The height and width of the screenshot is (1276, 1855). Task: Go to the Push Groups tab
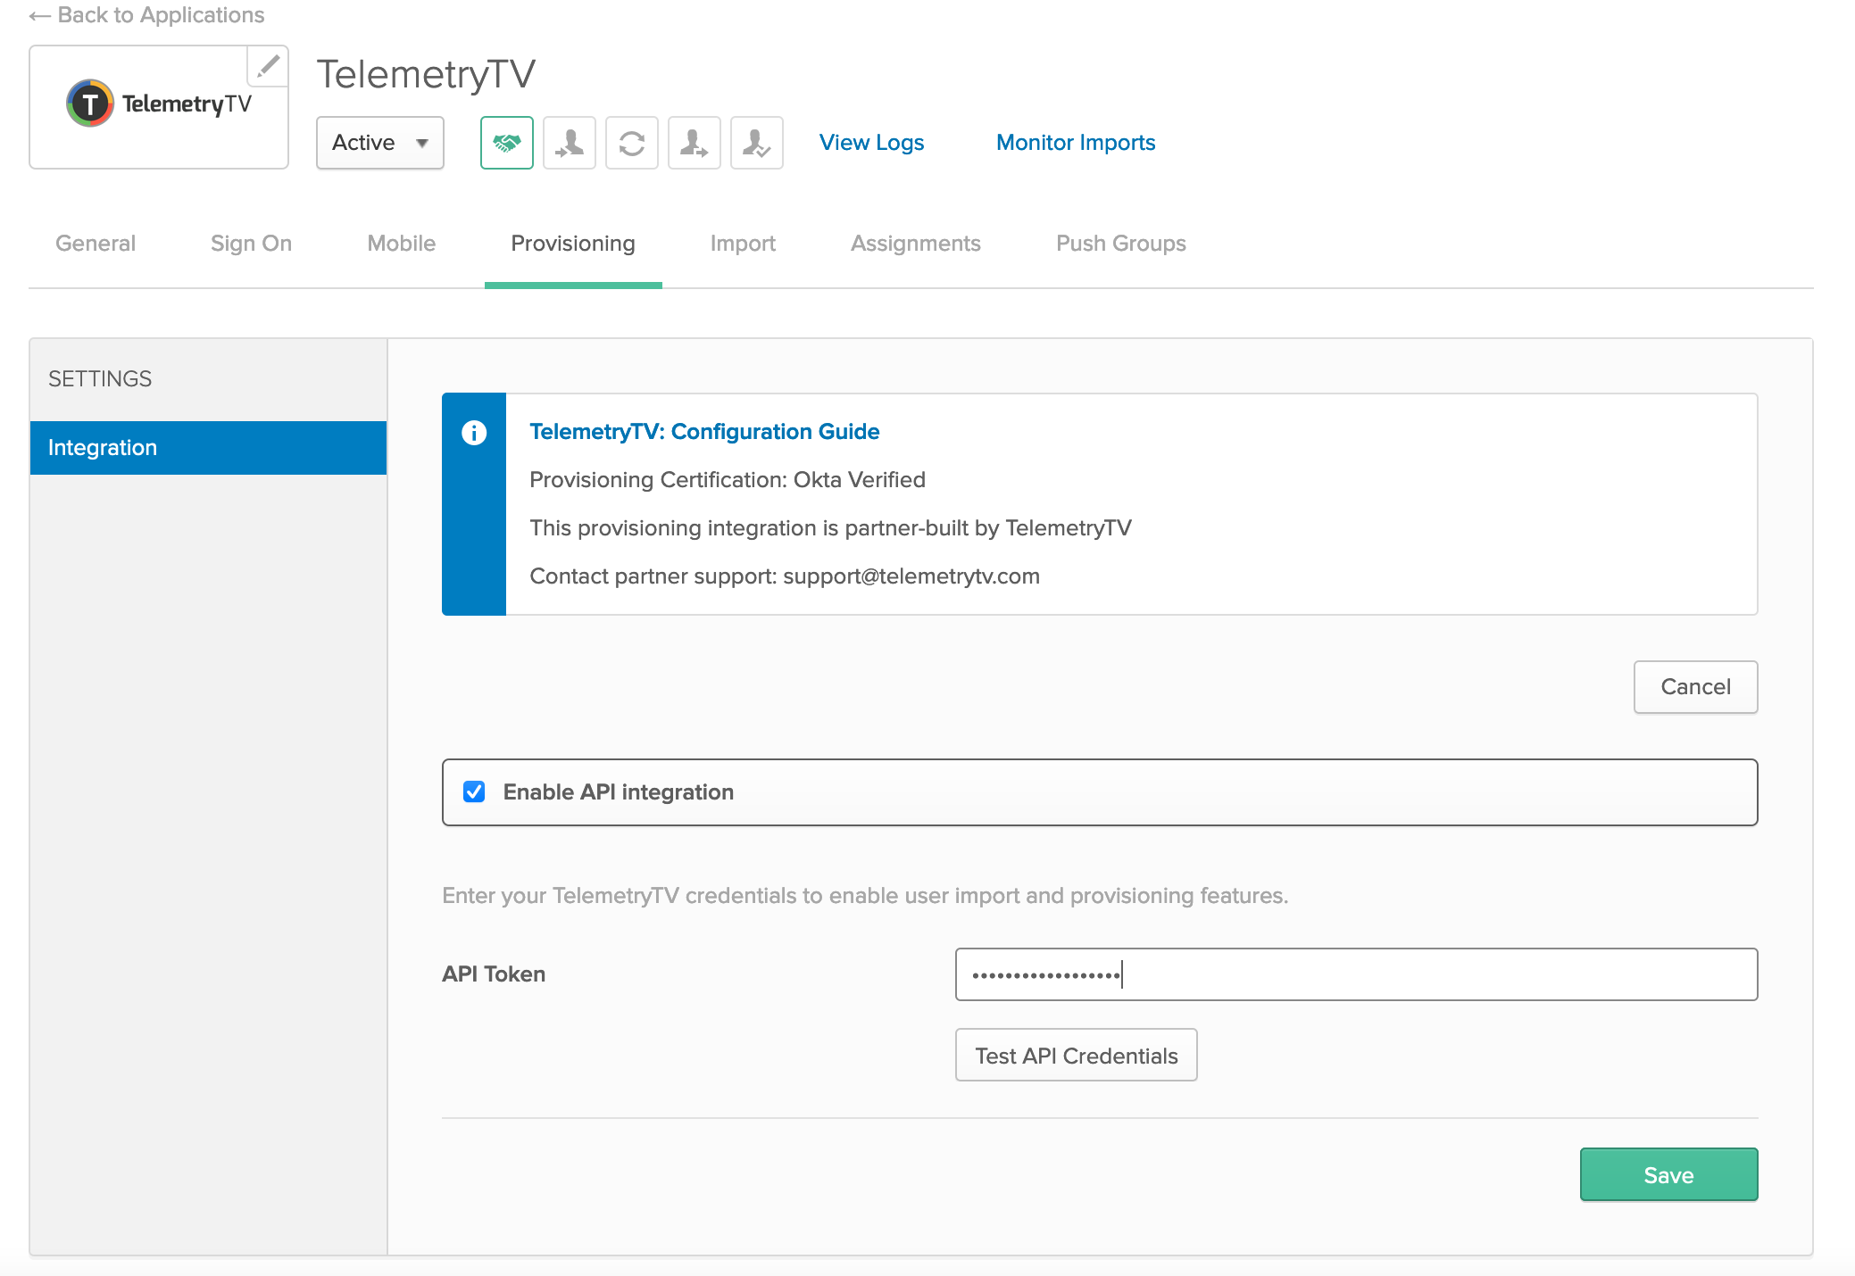1120,244
